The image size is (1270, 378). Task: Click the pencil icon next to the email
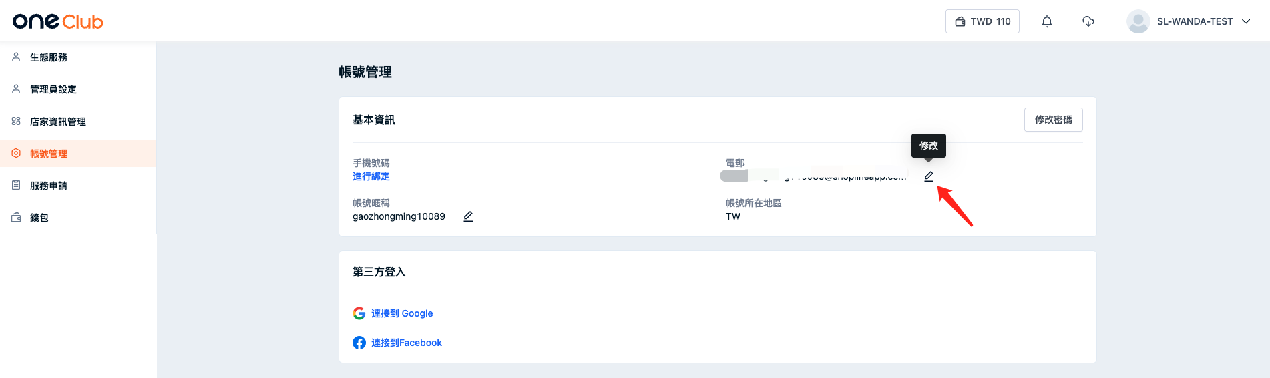click(929, 176)
